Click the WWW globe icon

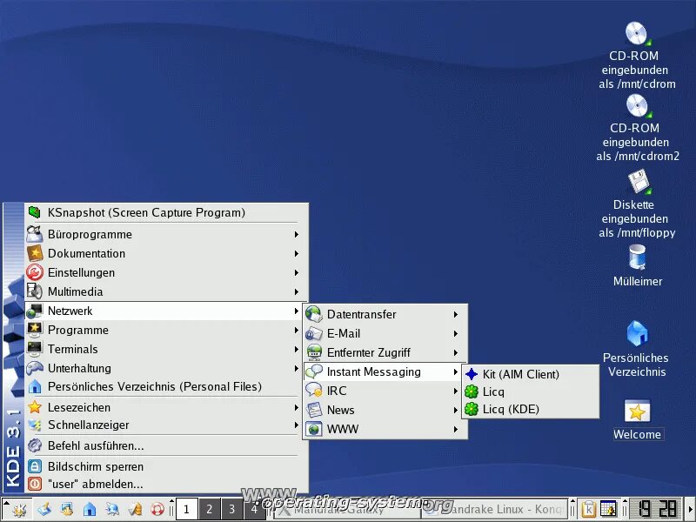(x=314, y=429)
